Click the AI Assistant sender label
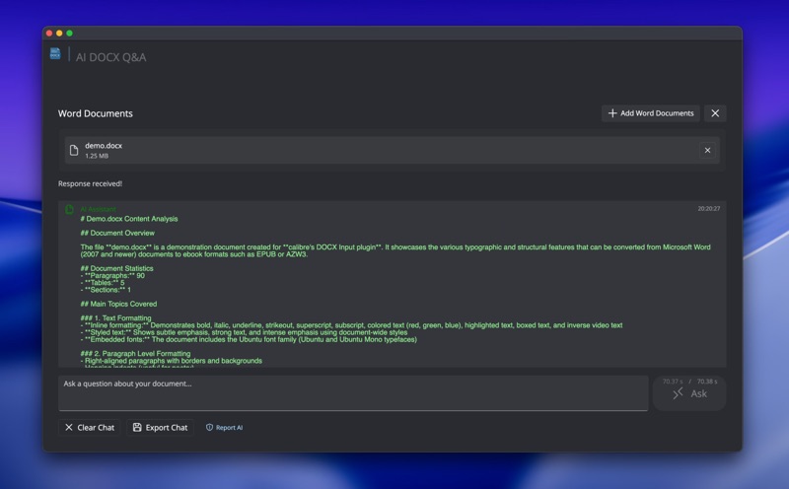 coord(98,209)
